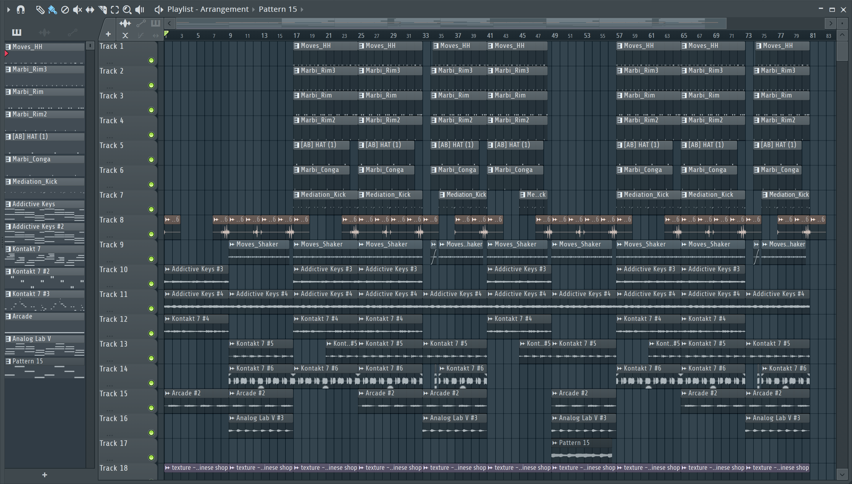Image resolution: width=852 pixels, height=484 pixels.
Task: Mute Track 14 with green switch
Action: (151, 383)
